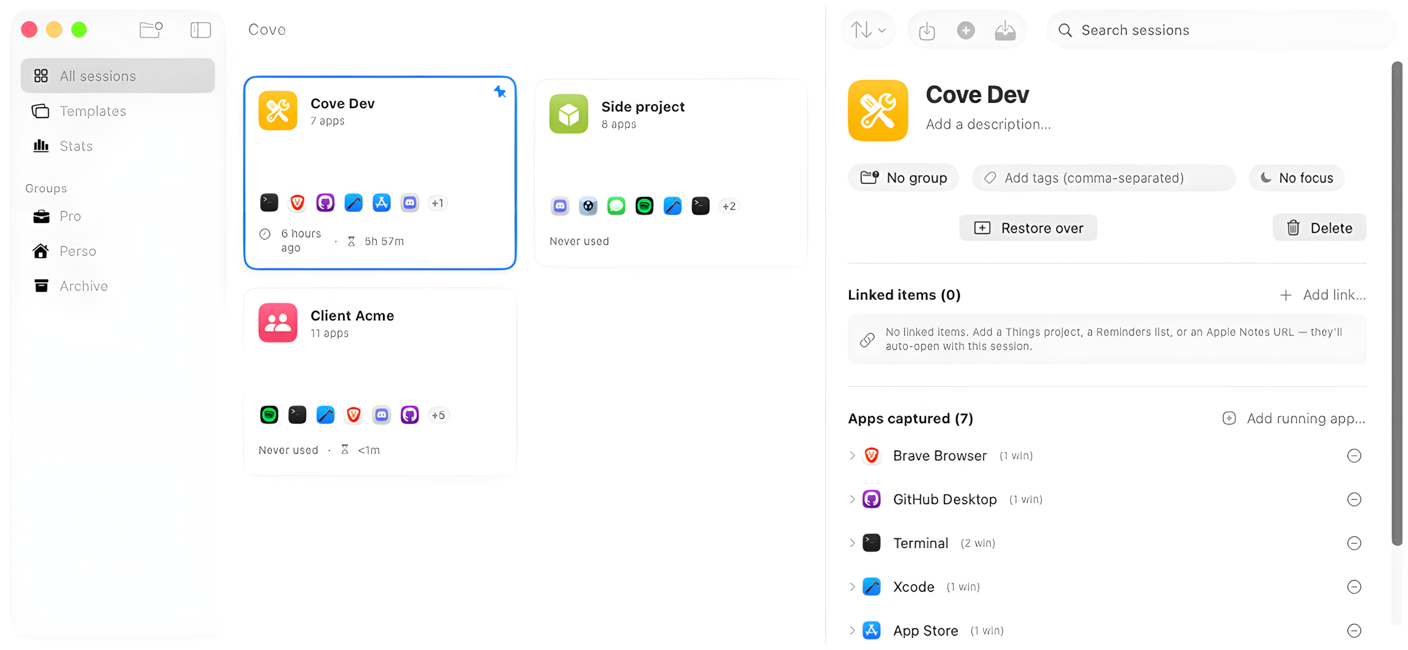Click Brave icon in Client Acme card
1408x650 pixels.
[354, 415]
